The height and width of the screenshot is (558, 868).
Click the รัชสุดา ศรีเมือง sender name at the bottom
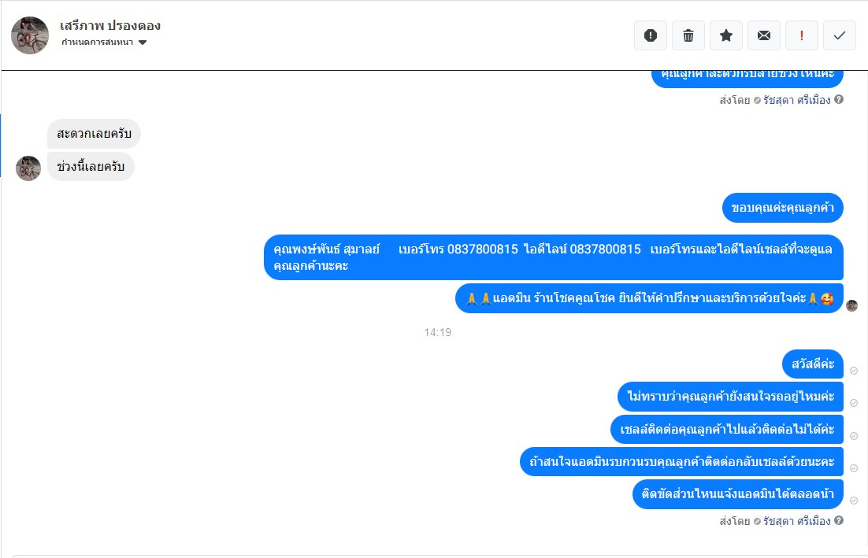(796, 521)
